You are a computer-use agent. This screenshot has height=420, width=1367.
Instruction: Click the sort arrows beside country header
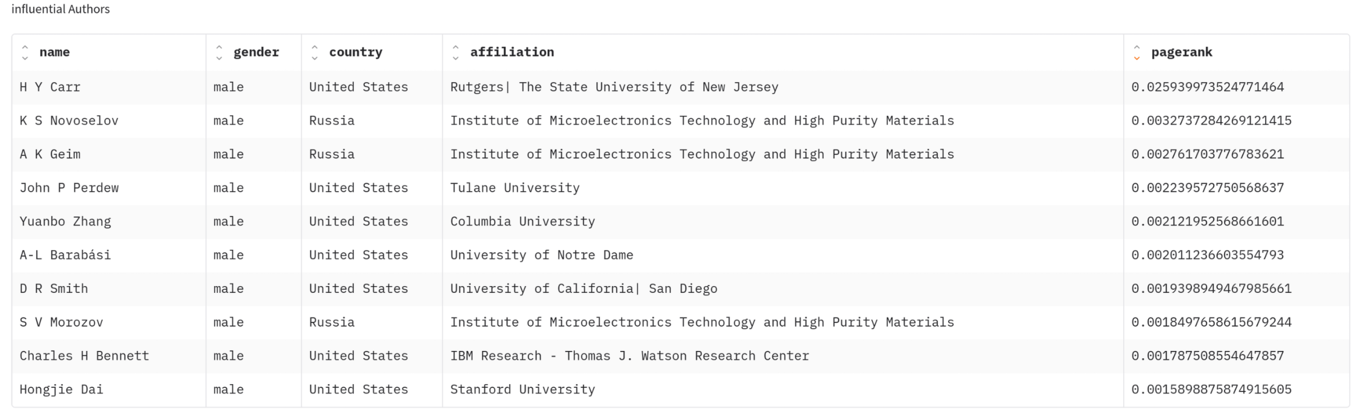pos(314,52)
